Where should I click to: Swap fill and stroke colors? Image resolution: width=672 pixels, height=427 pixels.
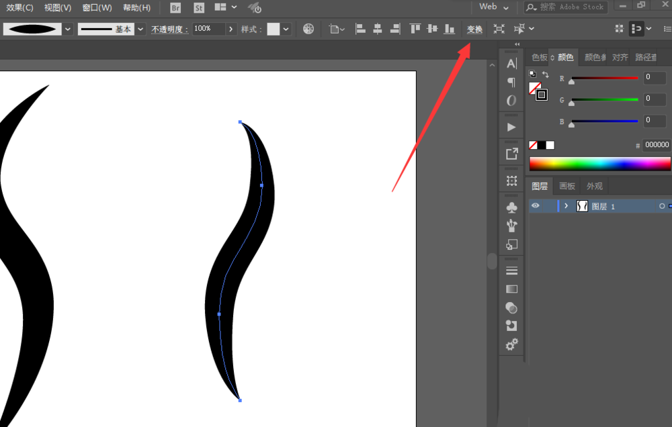[x=546, y=75]
